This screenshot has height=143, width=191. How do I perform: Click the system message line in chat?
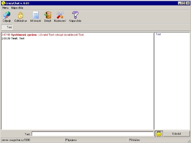(43, 35)
